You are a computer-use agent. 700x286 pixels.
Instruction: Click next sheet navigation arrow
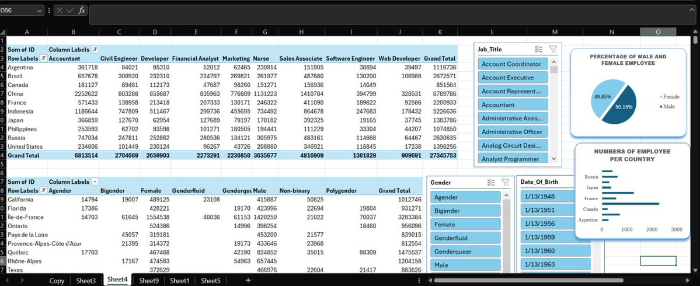(x=22, y=280)
